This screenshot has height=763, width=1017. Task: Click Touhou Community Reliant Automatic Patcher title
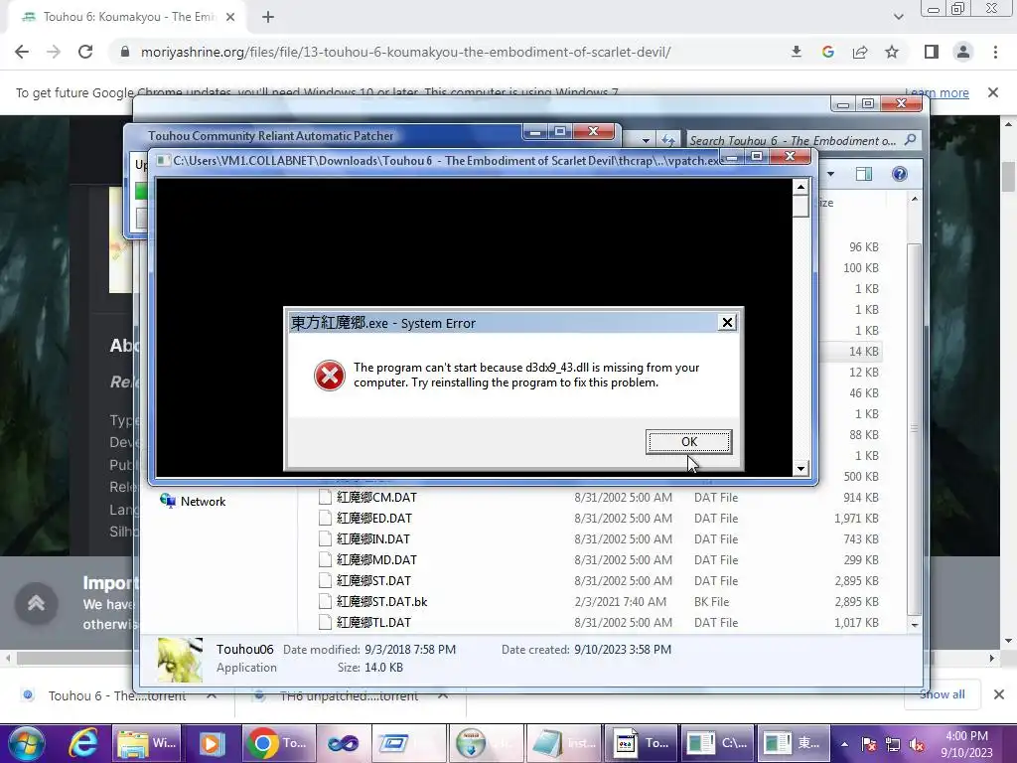coord(270,135)
